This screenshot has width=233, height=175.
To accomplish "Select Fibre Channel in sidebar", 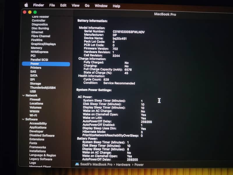I will (x=41, y=36).
